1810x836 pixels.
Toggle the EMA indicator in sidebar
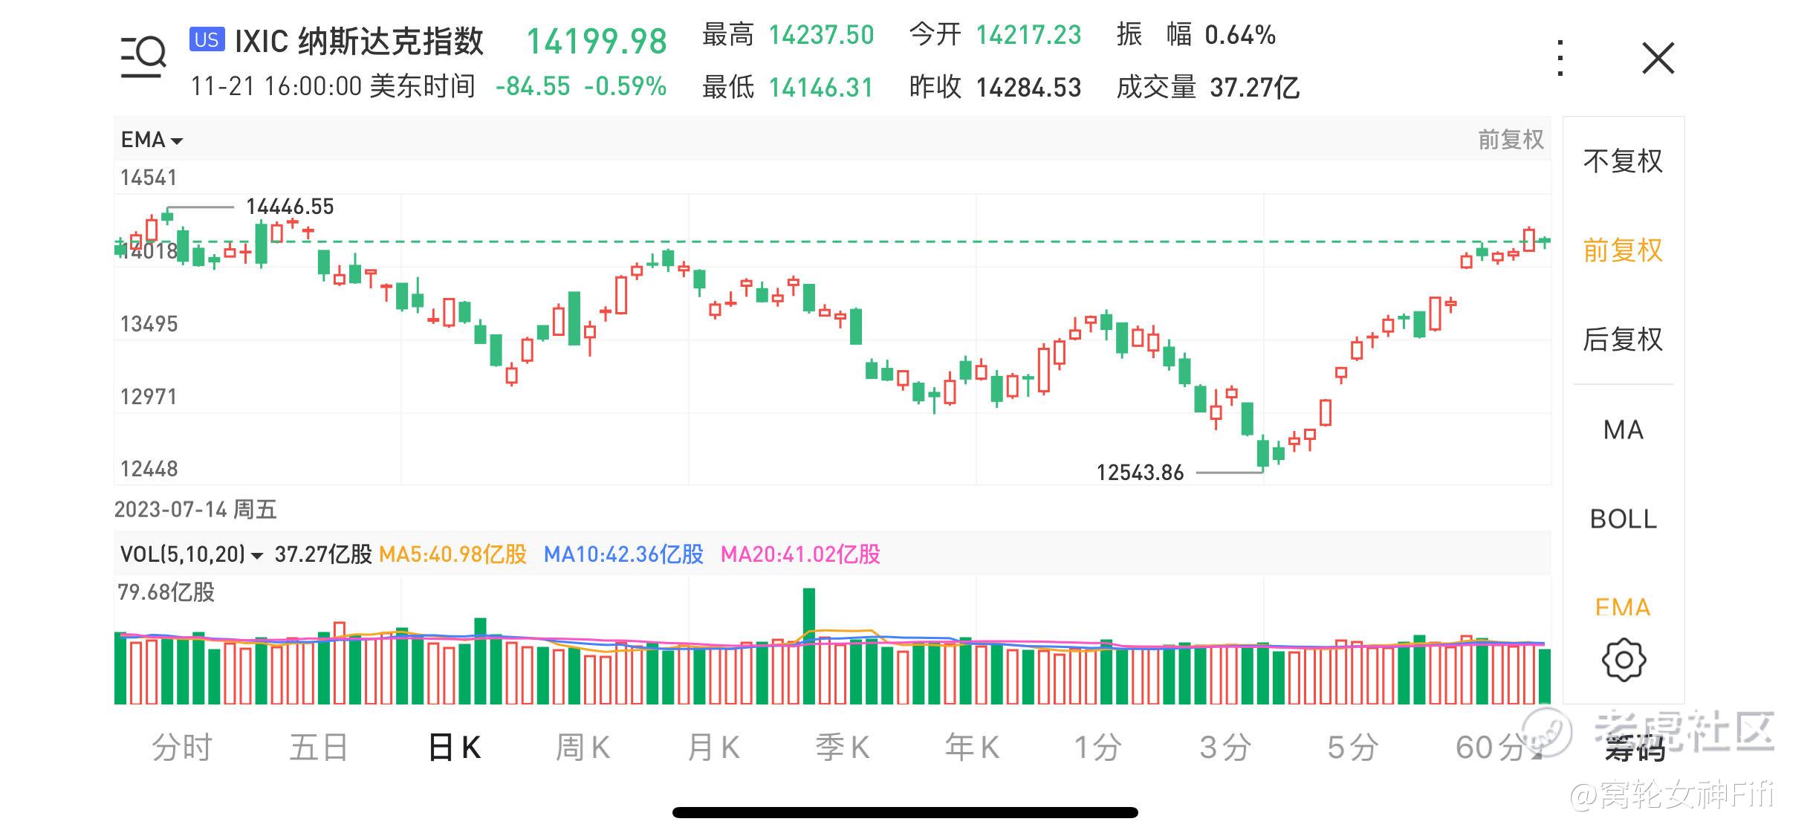point(1623,607)
